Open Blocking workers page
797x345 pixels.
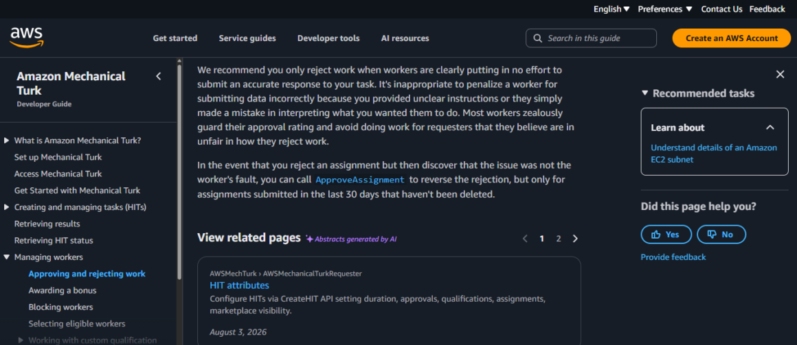[60, 307]
